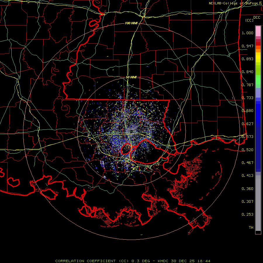Click the [CC] units label above the scale
The image size is (263, 263).
pos(250,20)
